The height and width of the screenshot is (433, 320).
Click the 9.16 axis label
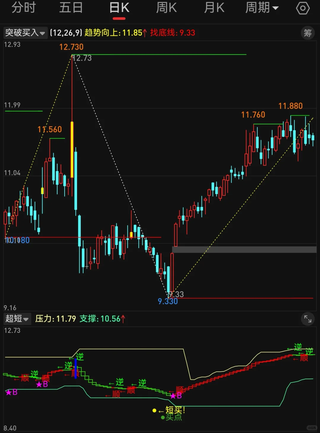click(10, 308)
